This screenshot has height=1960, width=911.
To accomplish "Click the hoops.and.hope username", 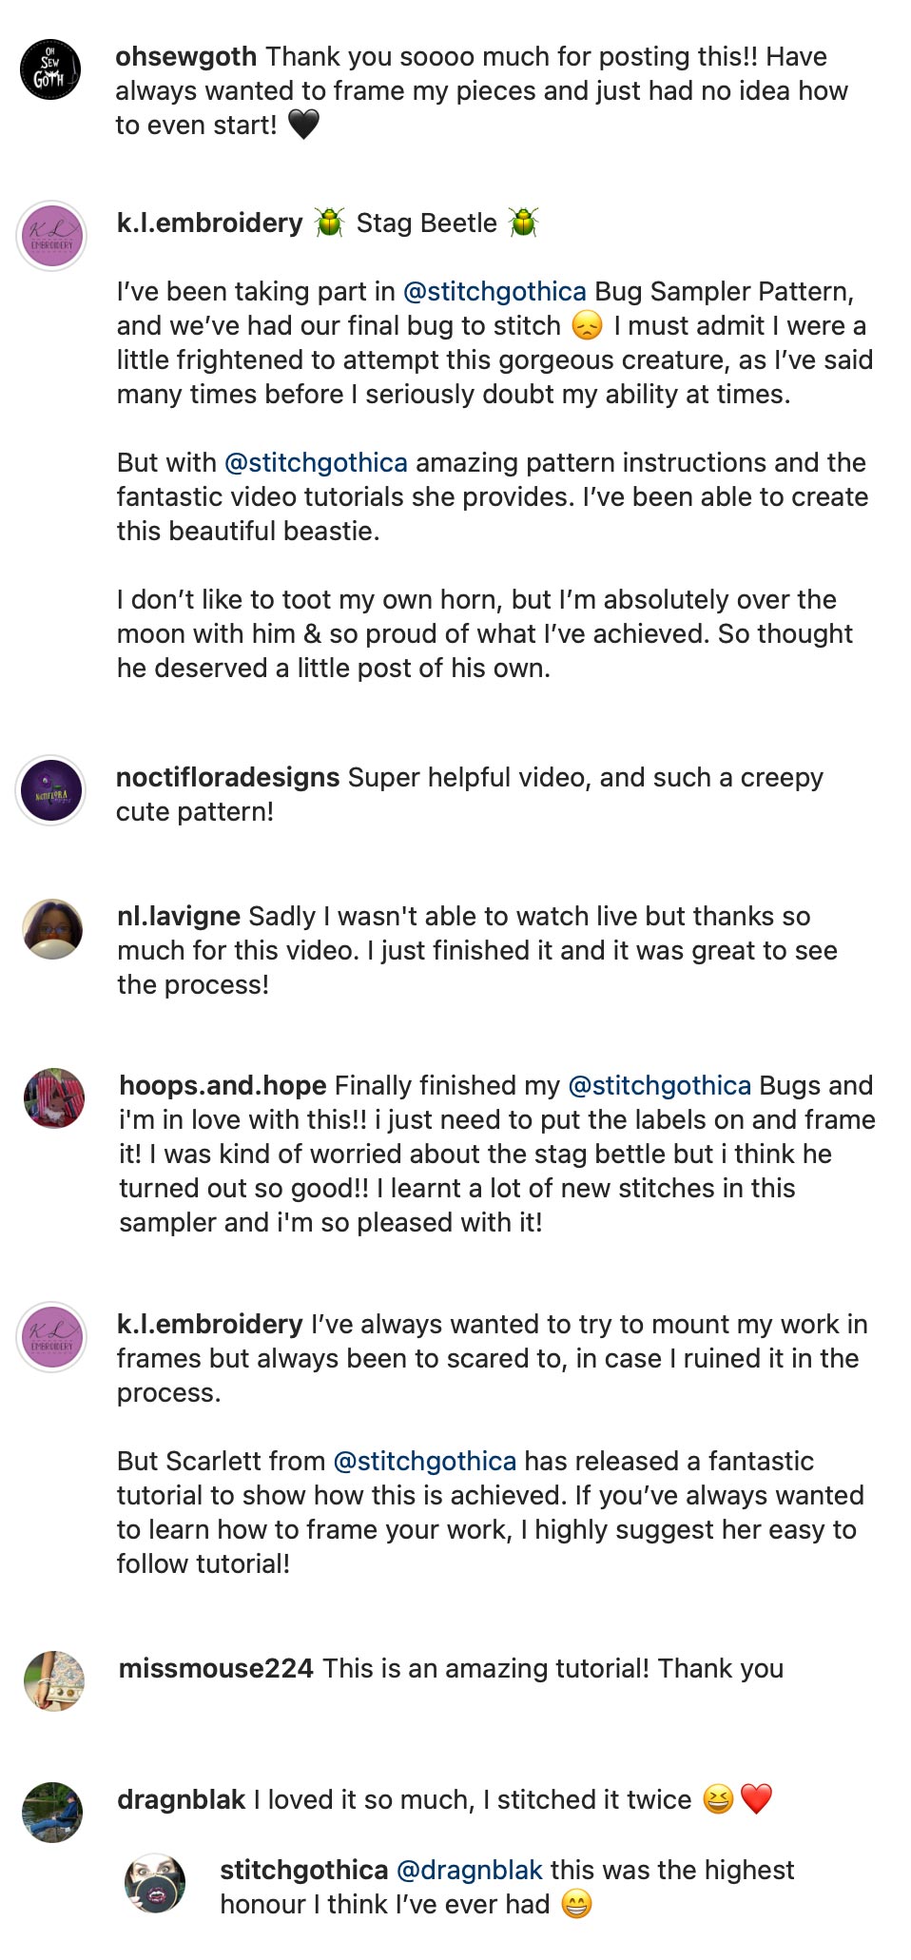I will click(223, 1085).
